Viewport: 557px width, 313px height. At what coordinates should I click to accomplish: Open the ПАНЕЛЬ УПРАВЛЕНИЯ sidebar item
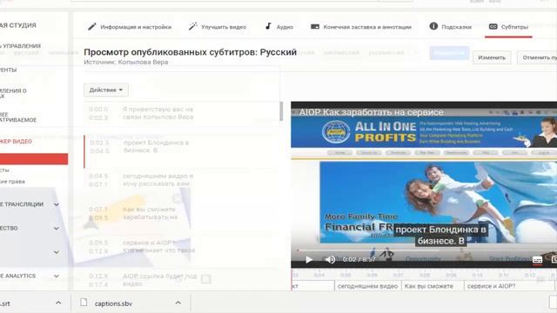pyautogui.click(x=20, y=46)
